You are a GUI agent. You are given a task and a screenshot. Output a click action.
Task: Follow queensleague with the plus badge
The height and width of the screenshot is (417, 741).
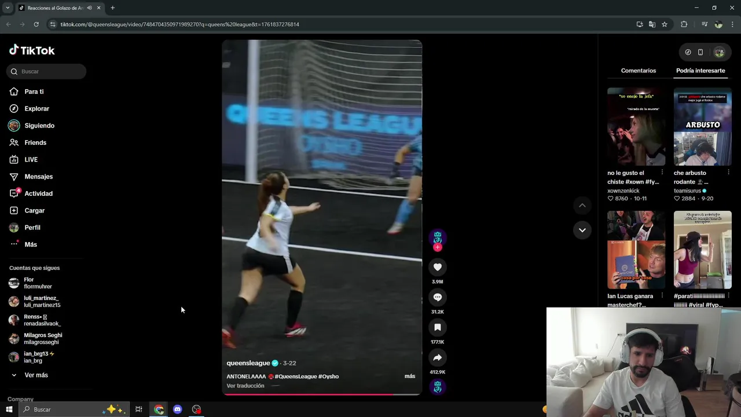pos(438,247)
